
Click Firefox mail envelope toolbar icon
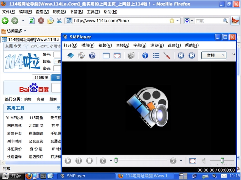[x=50, y=21]
